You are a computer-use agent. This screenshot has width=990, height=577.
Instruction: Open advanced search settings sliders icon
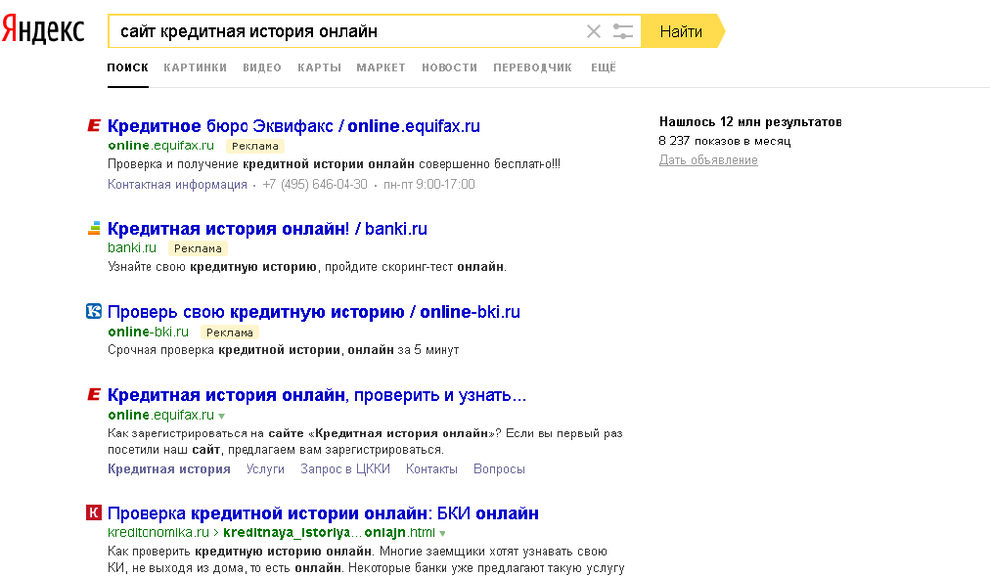point(623,31)
